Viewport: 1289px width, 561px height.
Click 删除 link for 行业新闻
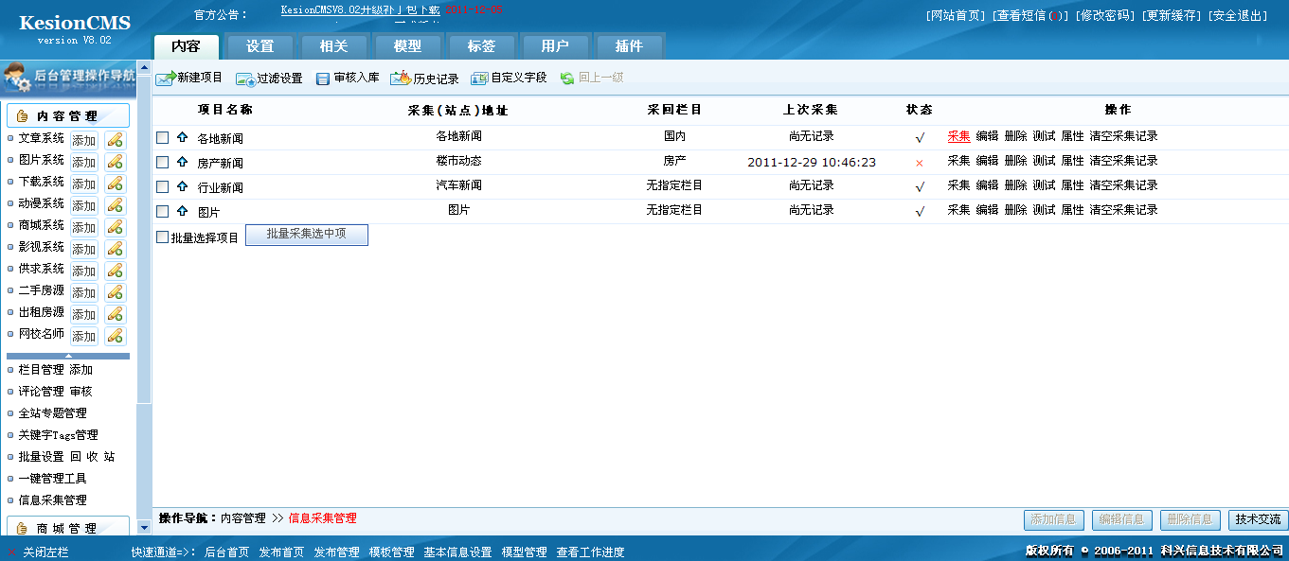[x=1016, y=185]
